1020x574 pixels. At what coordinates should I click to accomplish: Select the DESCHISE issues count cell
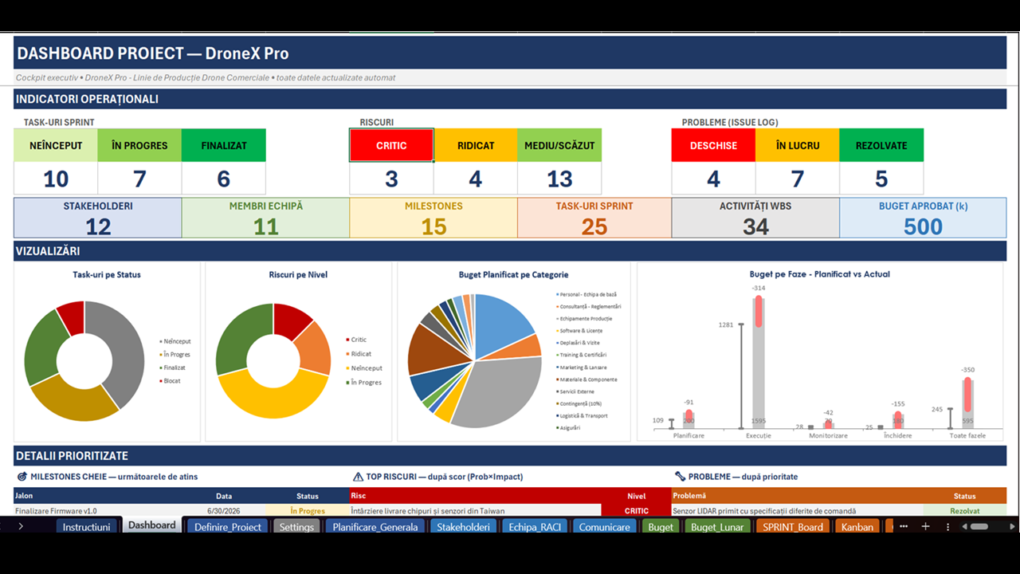point(713,179)
